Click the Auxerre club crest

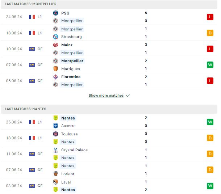[55, 126]
